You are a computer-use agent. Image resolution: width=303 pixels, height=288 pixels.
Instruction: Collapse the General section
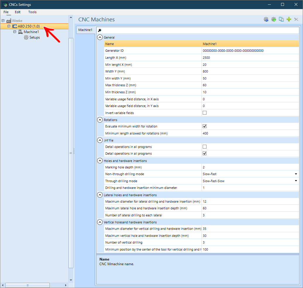pyautogui.click(x=100, y=37)
